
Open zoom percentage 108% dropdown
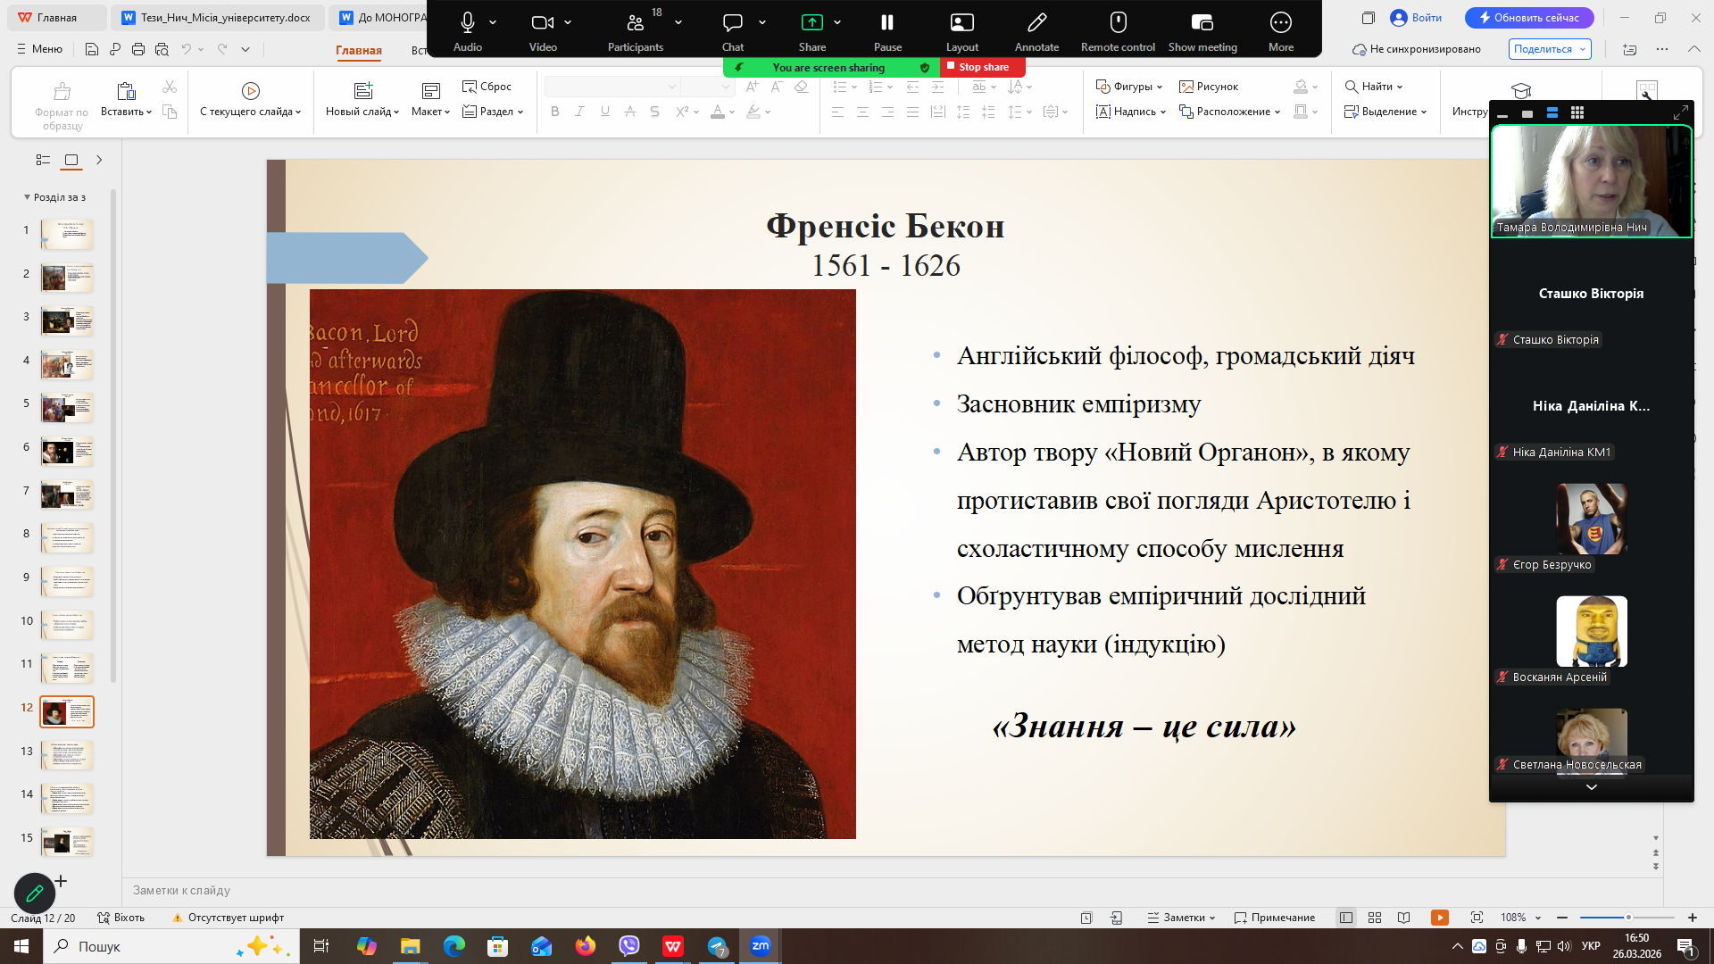pos(1519,918)
